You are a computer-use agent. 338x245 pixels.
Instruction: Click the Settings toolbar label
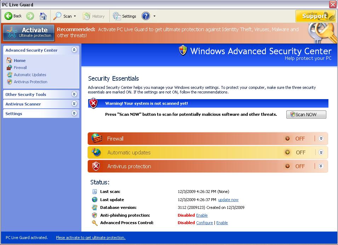(129, 16)
